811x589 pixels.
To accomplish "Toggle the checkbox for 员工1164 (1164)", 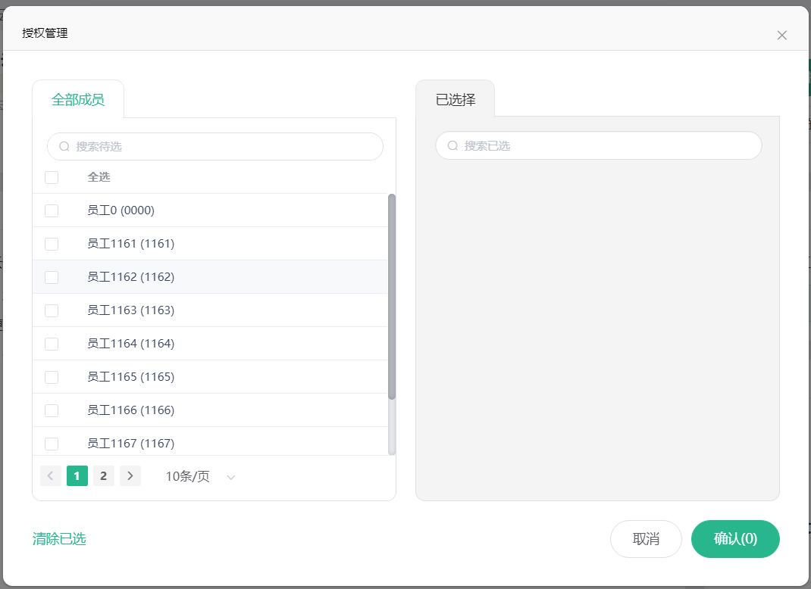I will click(52, 344).
